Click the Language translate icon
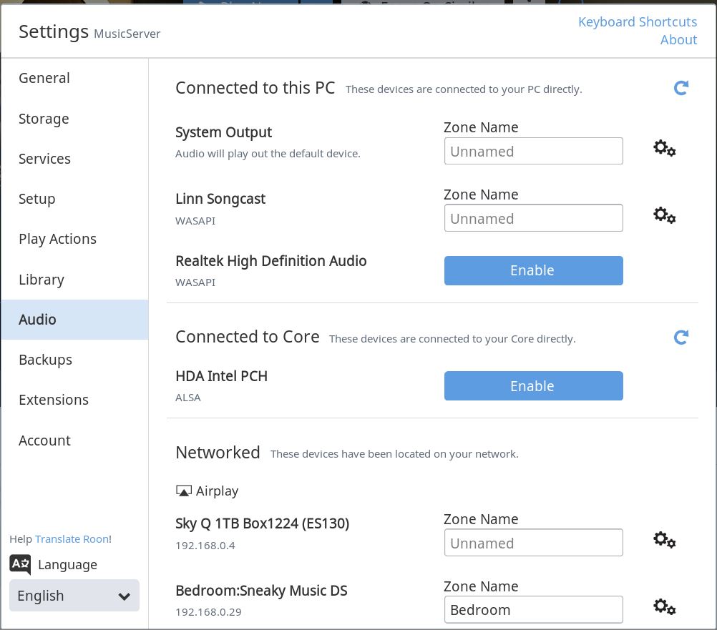Image resolution: width=717 pixels, height=630 pixels. point(20,564)
